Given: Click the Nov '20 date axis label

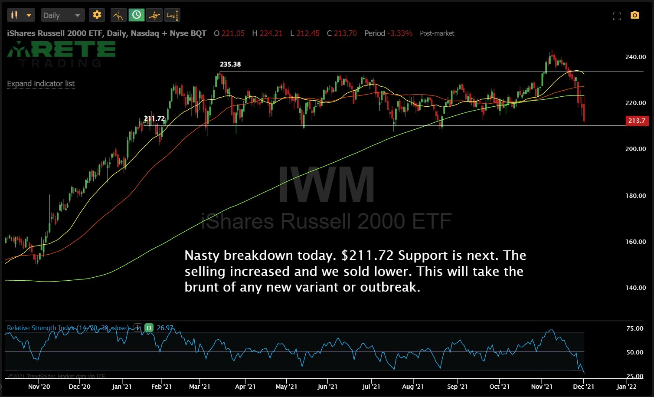Looking at the screenshot, I should [x=39, y=387].
